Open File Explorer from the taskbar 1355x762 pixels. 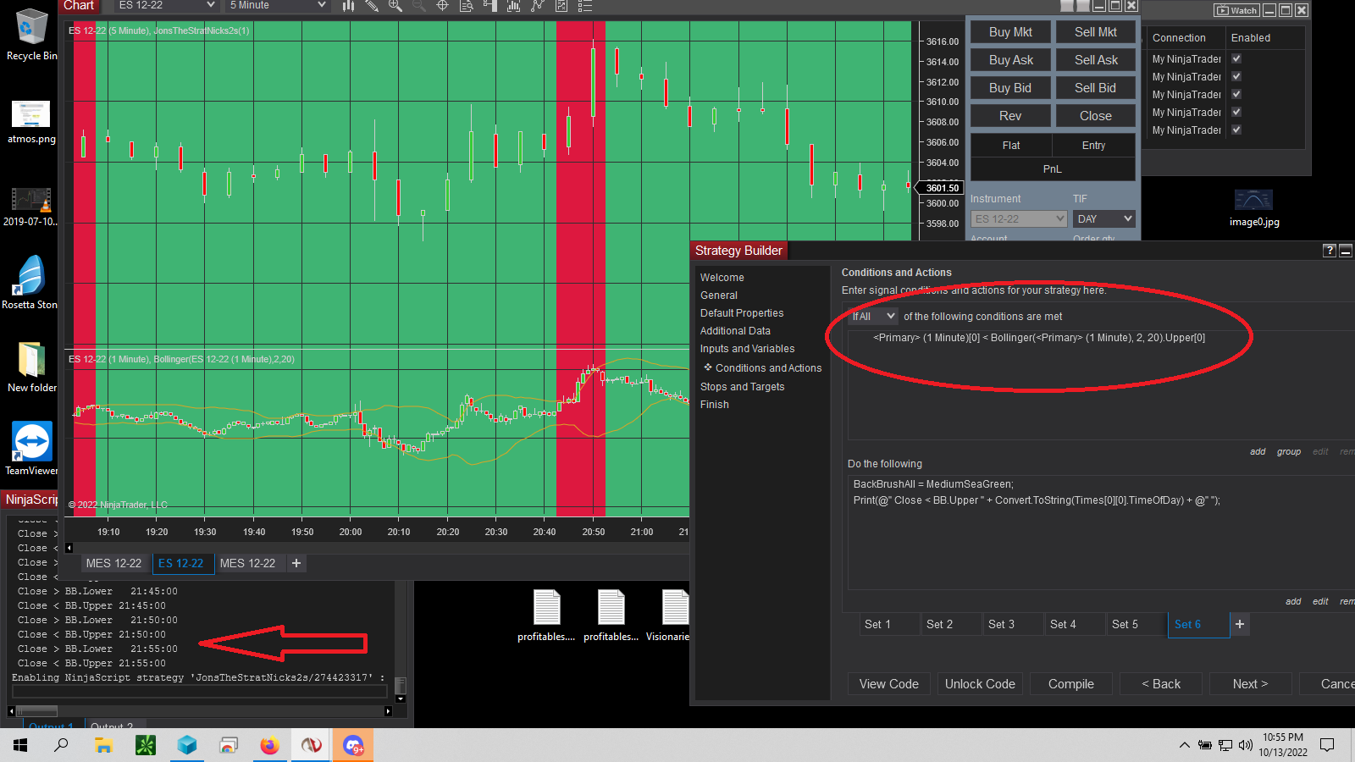tap(103, 745)
